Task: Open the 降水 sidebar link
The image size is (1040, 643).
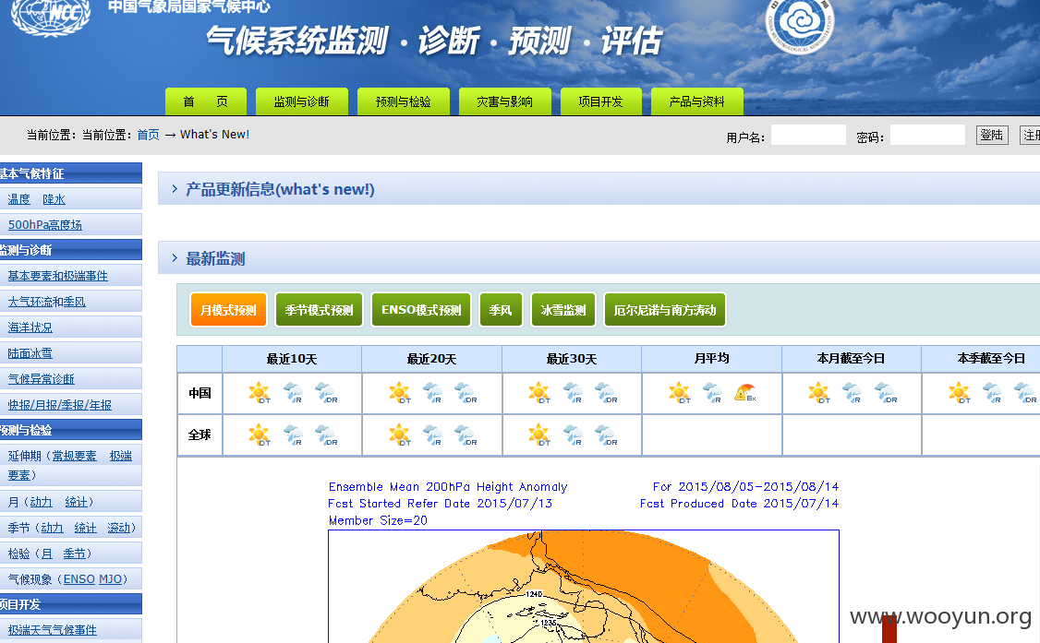Action: 54,199
